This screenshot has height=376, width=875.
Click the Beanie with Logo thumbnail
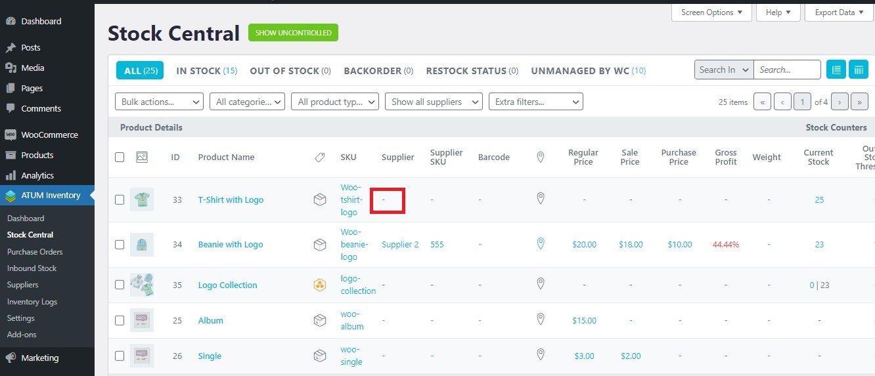(x=142, y=244)
